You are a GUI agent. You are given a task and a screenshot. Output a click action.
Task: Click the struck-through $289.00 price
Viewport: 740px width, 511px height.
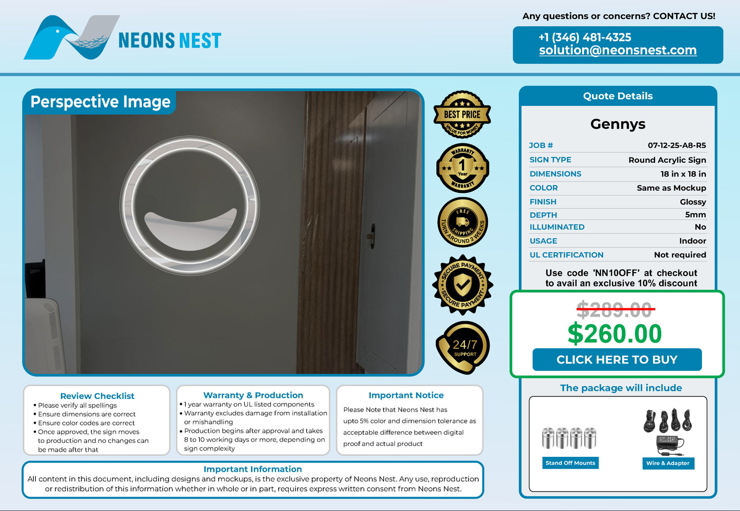pos(615,309)
